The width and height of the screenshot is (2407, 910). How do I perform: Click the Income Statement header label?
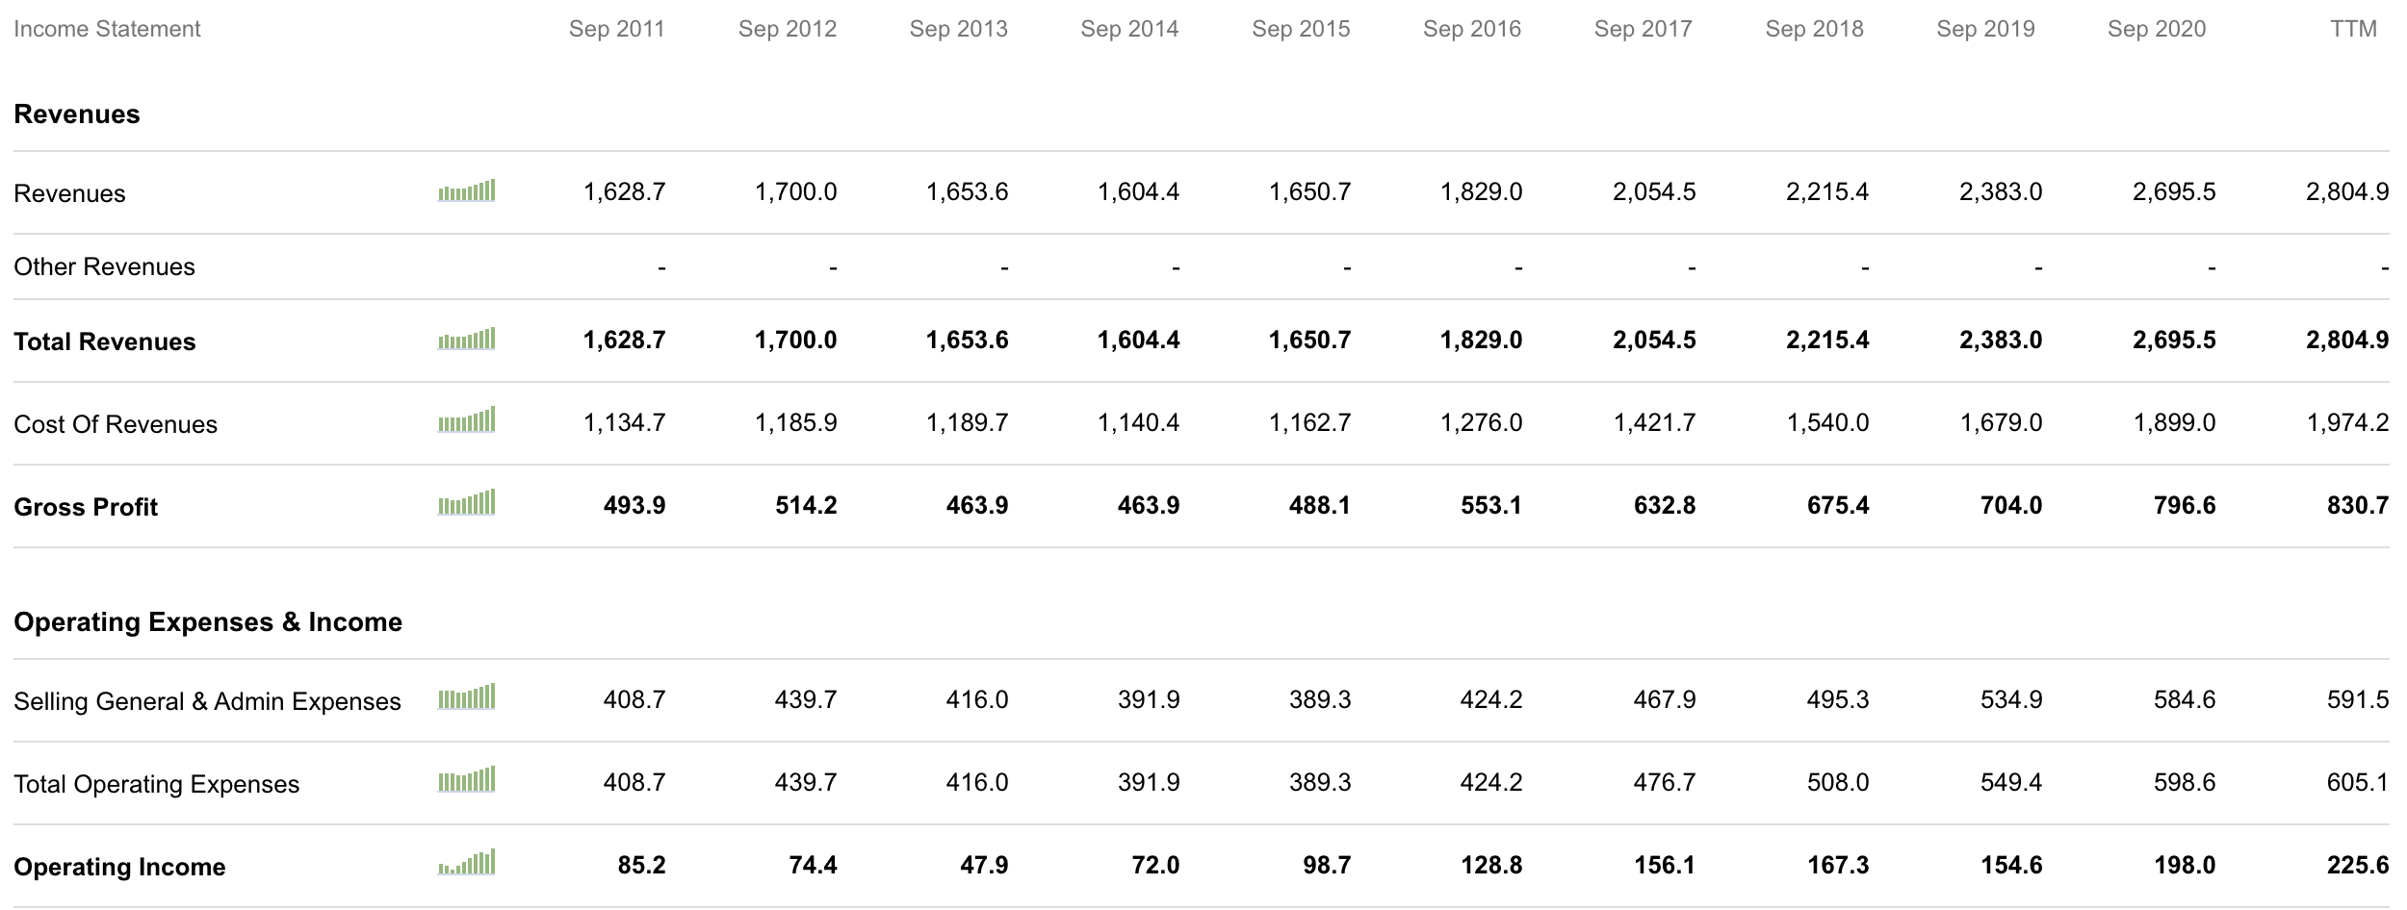click(x=106, y=29)
